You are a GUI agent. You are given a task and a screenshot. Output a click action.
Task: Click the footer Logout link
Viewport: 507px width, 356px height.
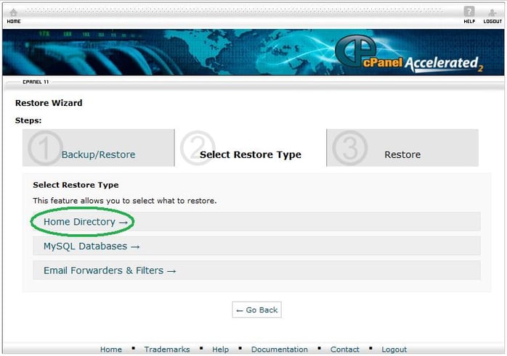(x=394, y=349)
